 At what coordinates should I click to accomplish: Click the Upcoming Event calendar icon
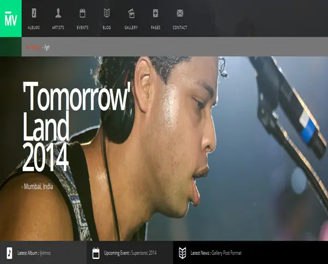pyautogui.click(x=96, y=253)
